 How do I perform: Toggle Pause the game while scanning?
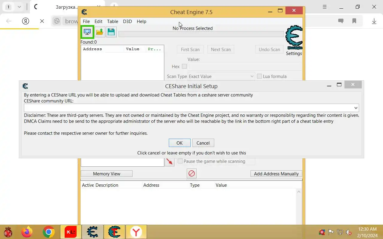pos(180,161)
